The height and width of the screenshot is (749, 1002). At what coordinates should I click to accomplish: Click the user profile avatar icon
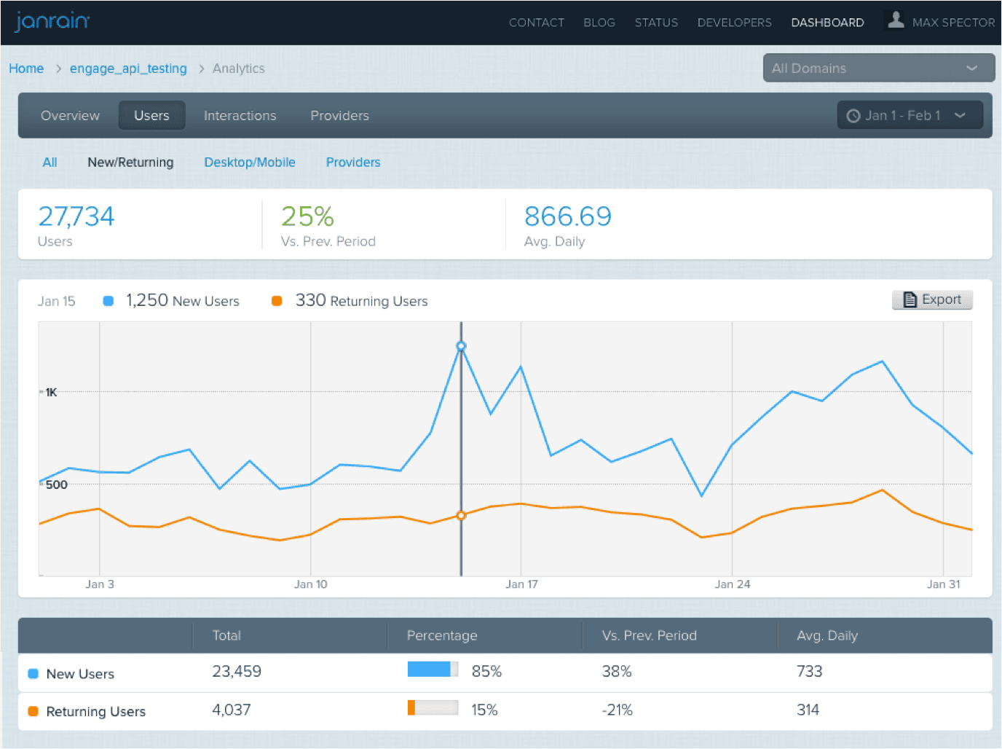coord(896,20)
